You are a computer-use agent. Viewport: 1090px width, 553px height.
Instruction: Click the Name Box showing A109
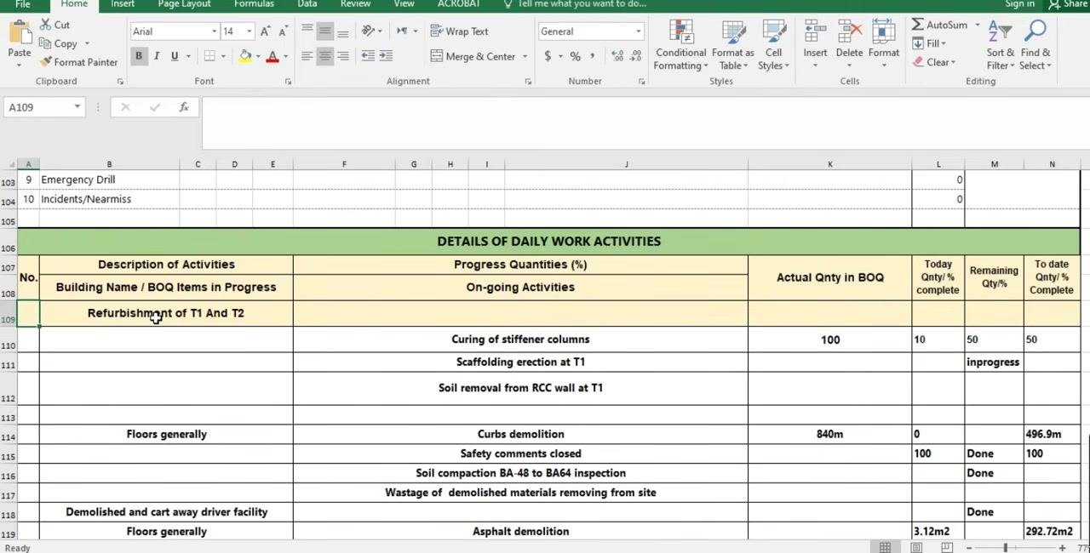click(x=43, y=107)
